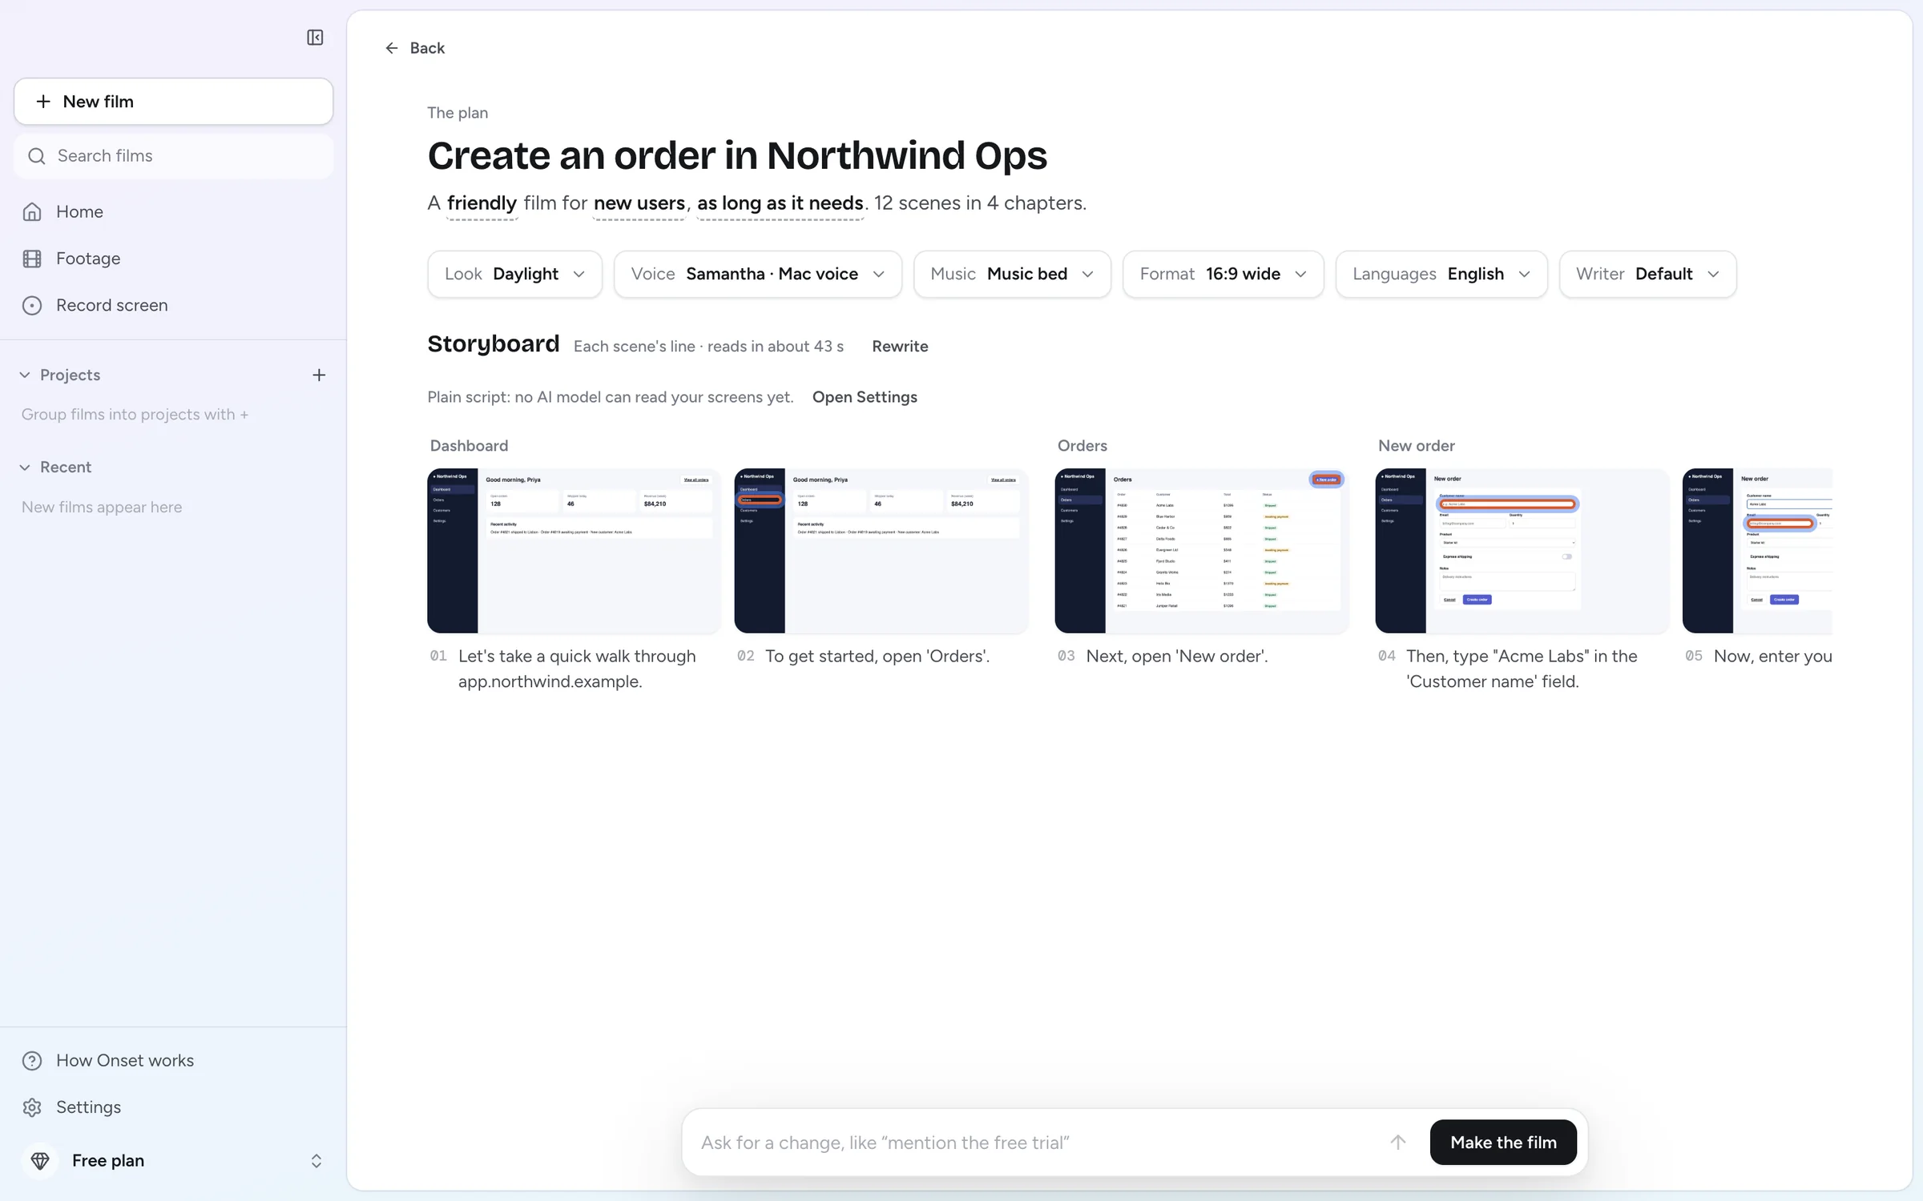
Task: Click the Search films field
Action: [x=173, y=156]
